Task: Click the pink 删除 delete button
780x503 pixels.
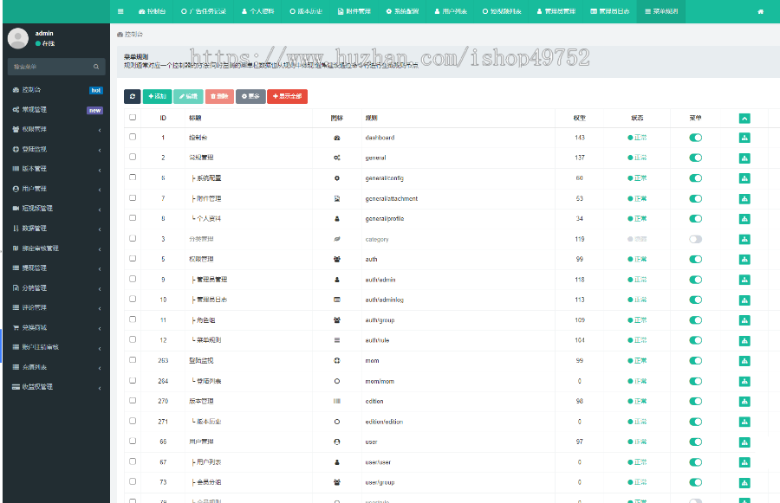Action: coord(219,96)
